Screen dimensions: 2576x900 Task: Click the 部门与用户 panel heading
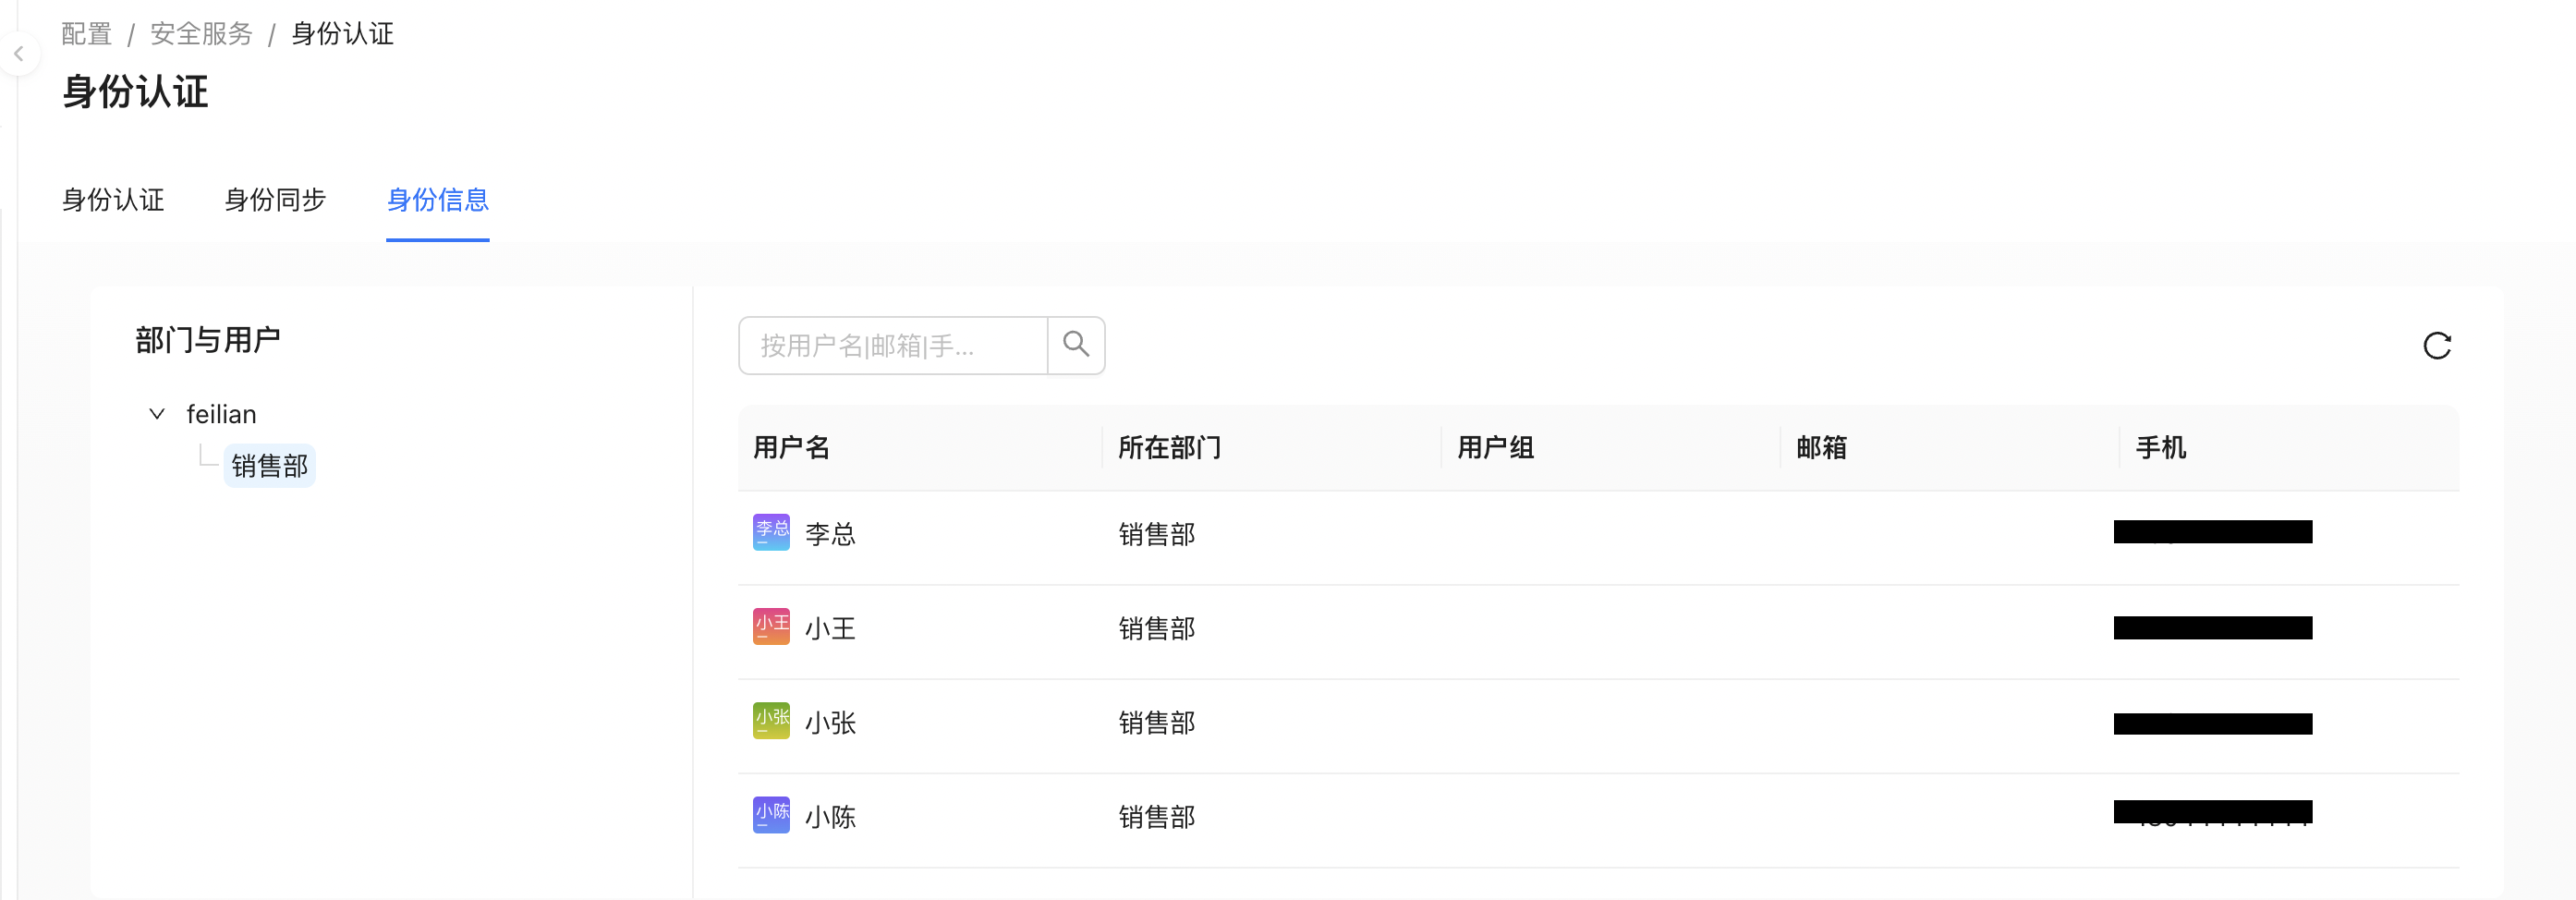(208, 340)
